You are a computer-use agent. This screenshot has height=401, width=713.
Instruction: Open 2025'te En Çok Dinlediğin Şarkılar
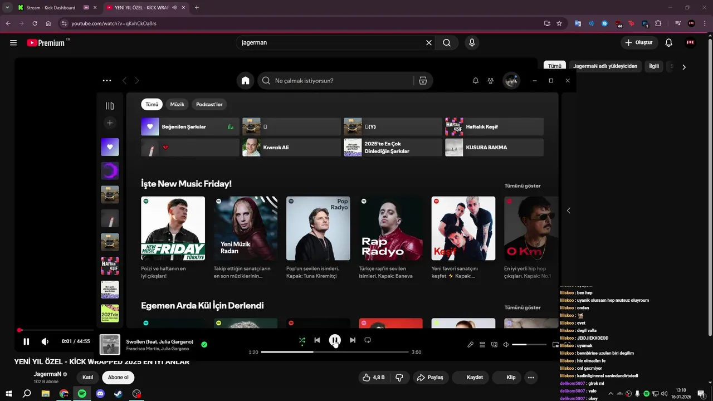click(393, 148)
